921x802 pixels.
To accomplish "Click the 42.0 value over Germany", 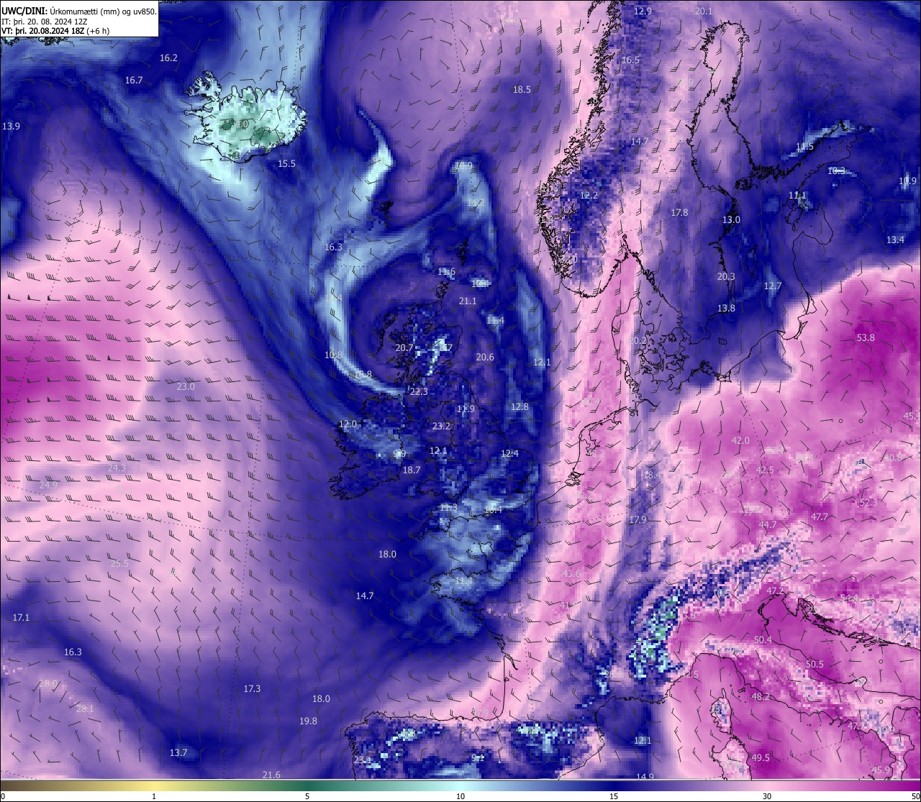I will click(740, 440).
